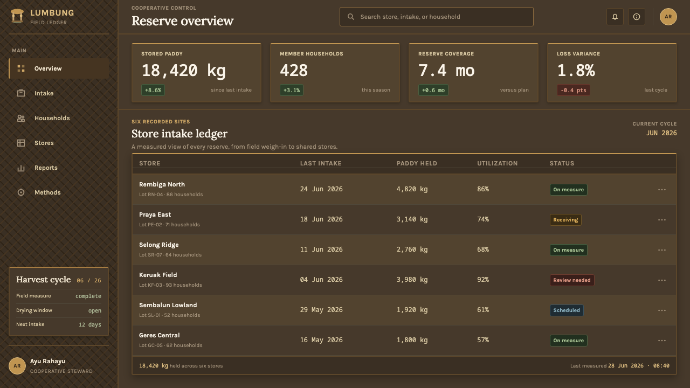Click the Methods target icon in sidebar
The image size is (690, 388).
[x=21, y=192]
